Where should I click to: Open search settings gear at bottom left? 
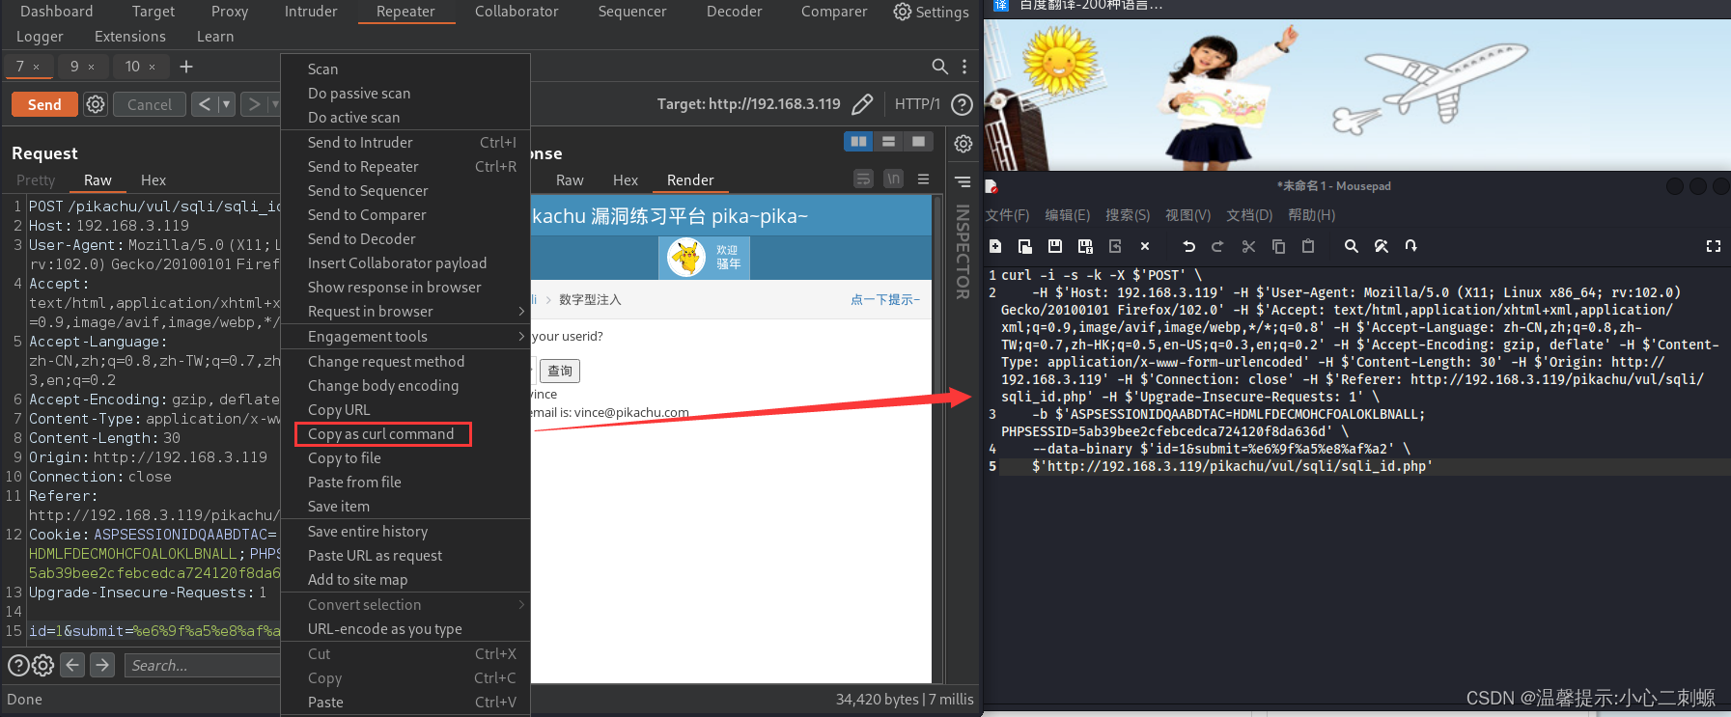[x=42, y=665]
